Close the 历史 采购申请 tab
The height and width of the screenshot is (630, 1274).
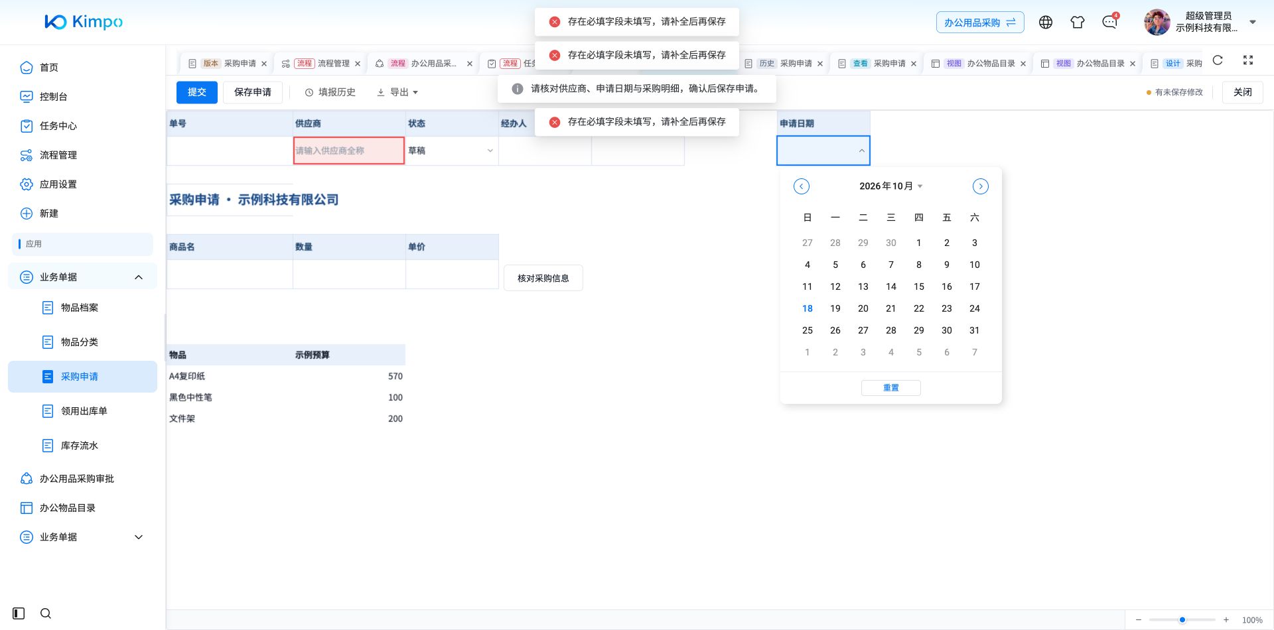click(820, 64)
